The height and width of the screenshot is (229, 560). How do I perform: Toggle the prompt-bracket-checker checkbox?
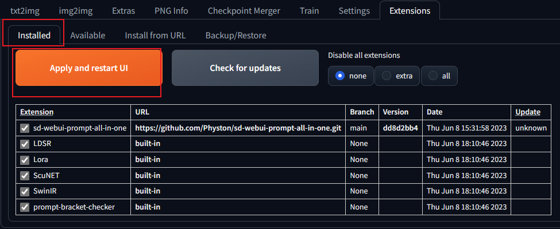pyautogui.click(x=25, y=207)
